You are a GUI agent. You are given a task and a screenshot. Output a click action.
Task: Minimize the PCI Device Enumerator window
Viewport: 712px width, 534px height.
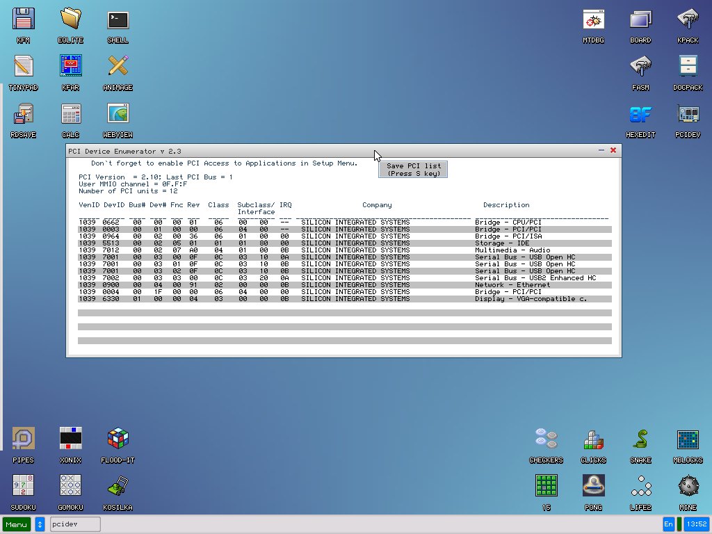pyautogui.click(x=601, y=150)
